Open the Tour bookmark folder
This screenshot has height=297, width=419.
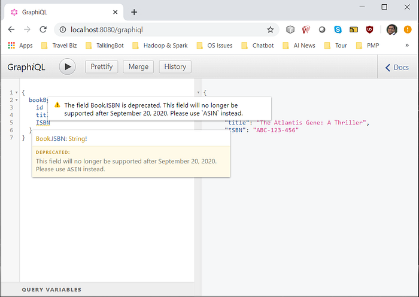336,46
